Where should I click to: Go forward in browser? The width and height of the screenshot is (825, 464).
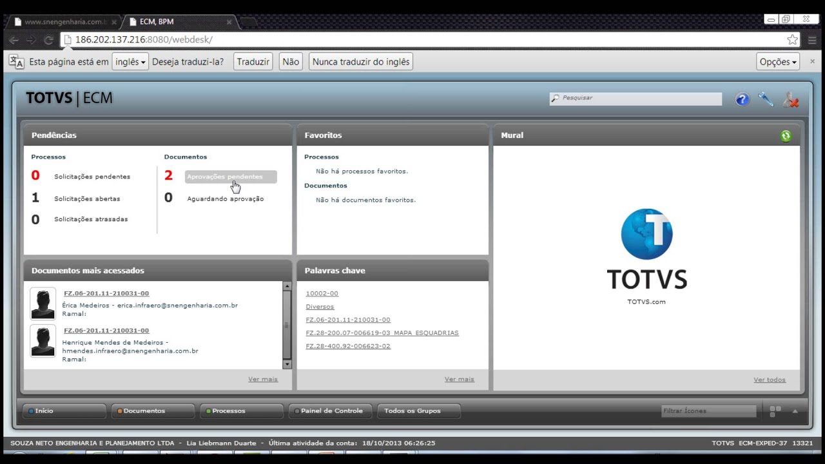31,40
